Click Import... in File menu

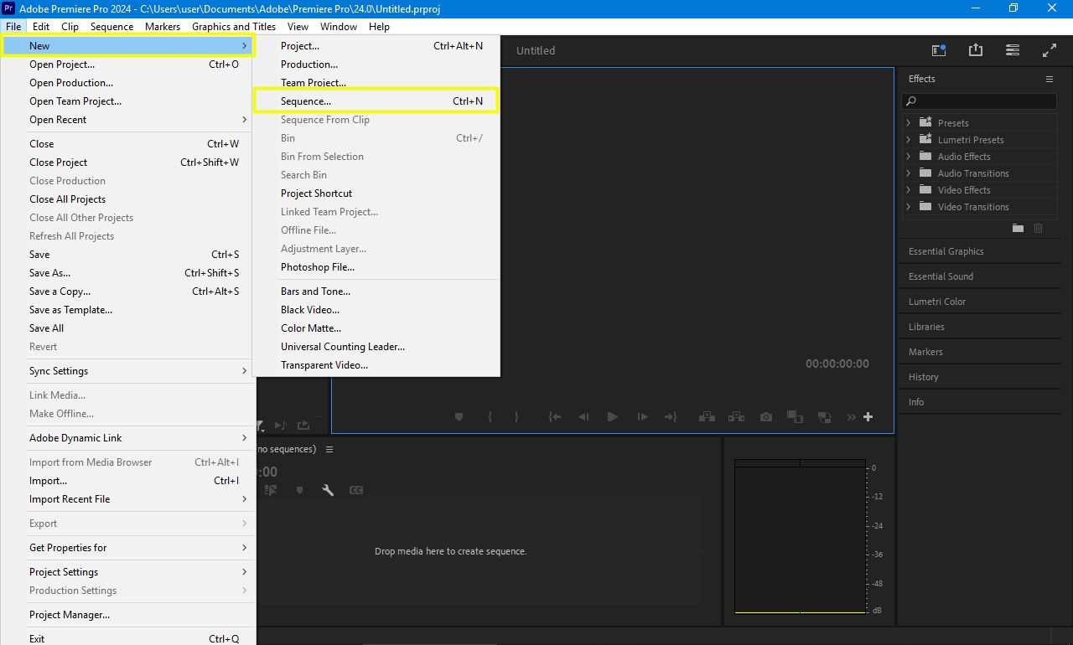[128, 481]
